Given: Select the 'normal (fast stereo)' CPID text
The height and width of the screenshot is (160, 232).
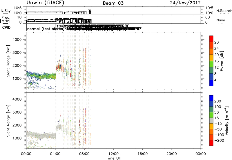Looking at the screenshot, I should coord(46,29).
